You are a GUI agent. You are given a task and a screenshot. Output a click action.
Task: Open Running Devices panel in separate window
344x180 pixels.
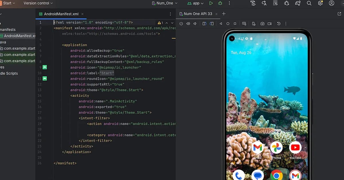coord(340,14)
